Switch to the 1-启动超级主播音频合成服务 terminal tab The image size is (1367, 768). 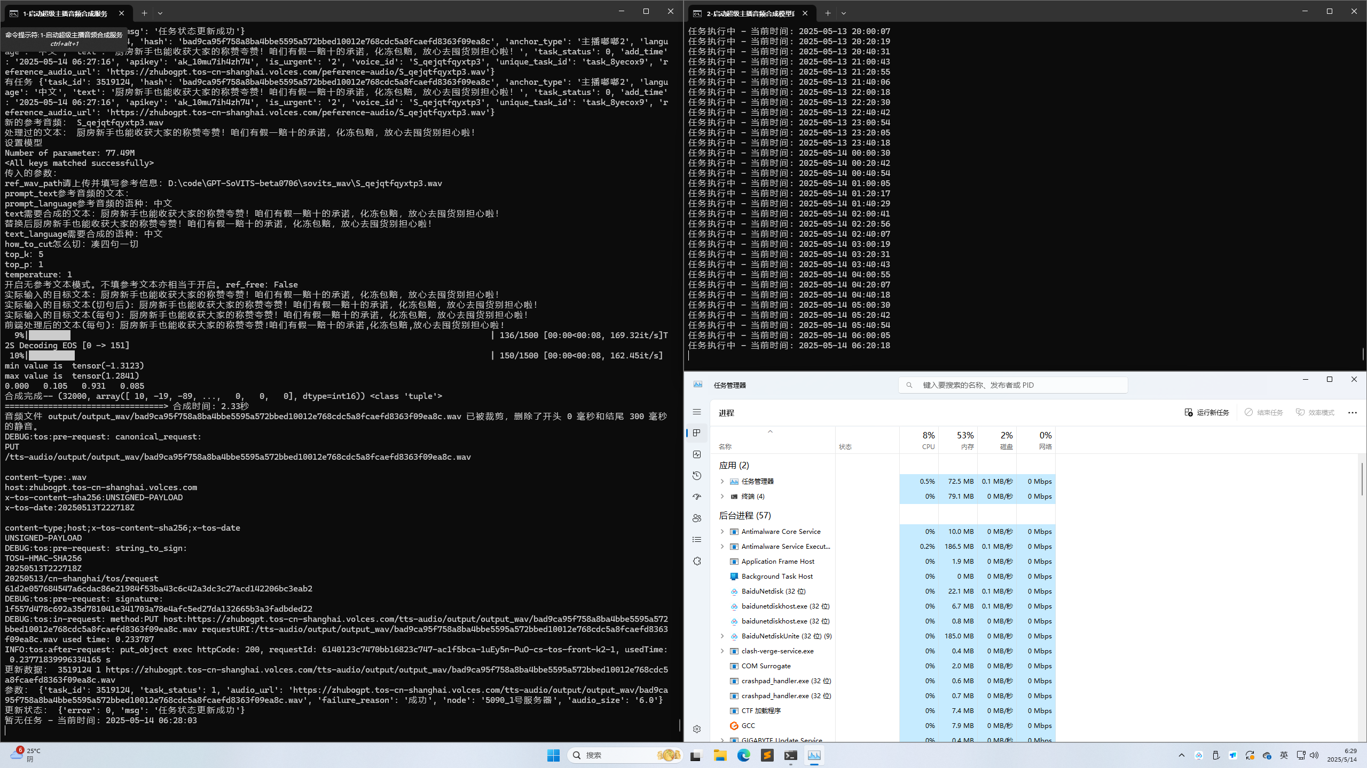(64, 13)
